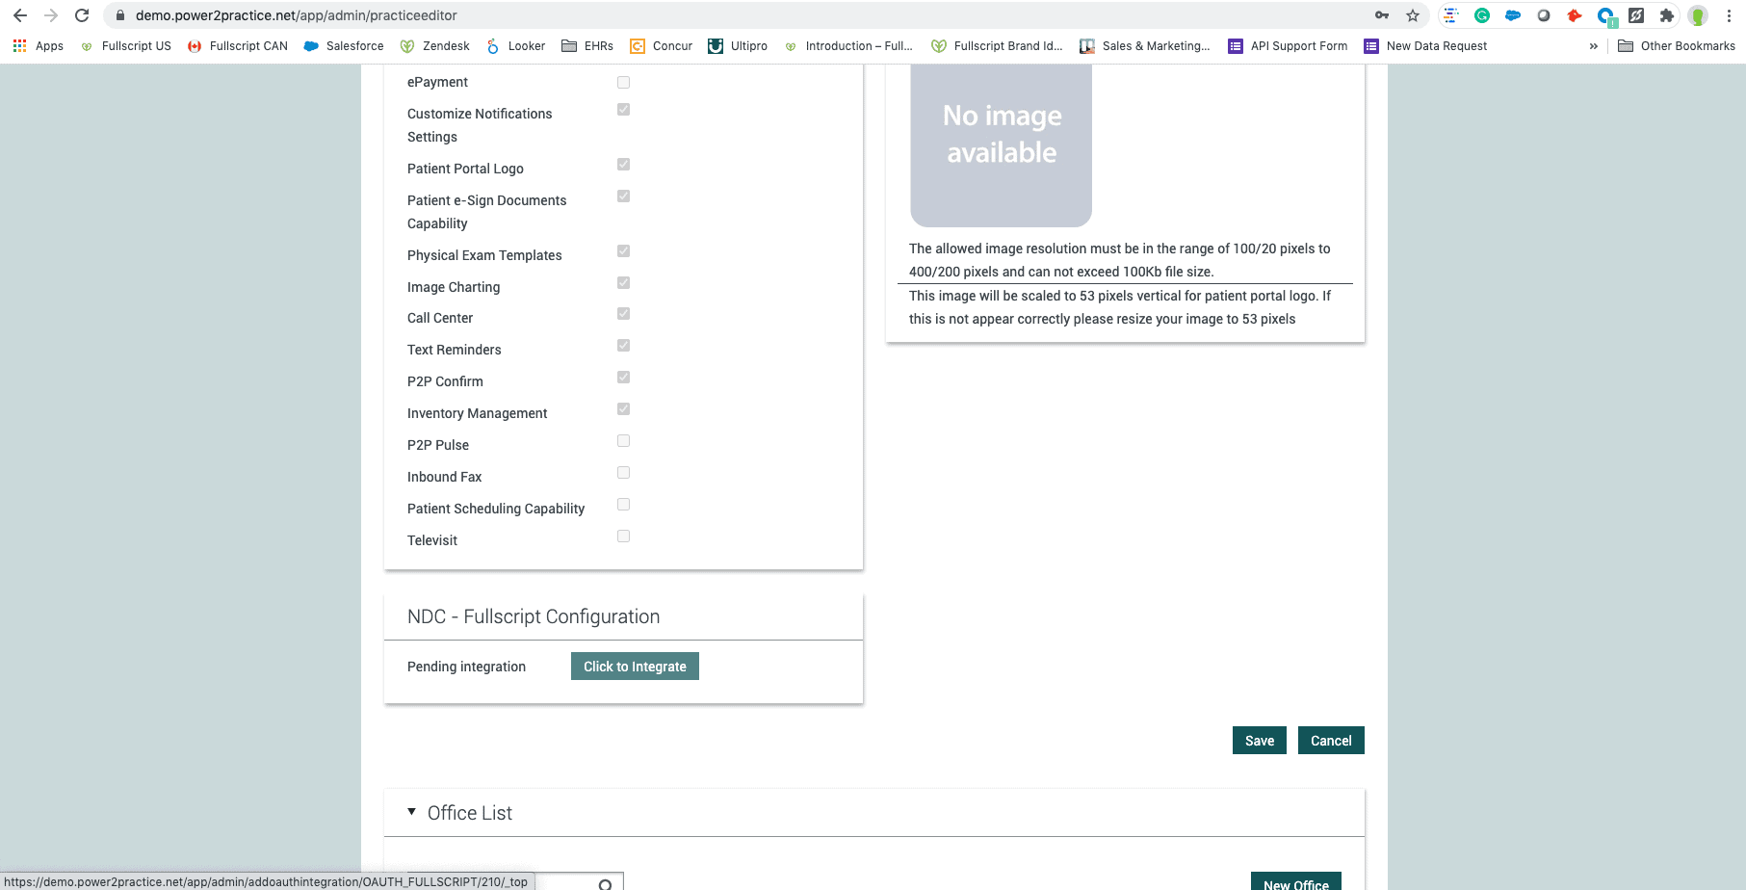Open the Apps menu on bookmarks bar
The height and width of the screenshot is (890, 1746).
pyautogui.click(x=38, y=45)
